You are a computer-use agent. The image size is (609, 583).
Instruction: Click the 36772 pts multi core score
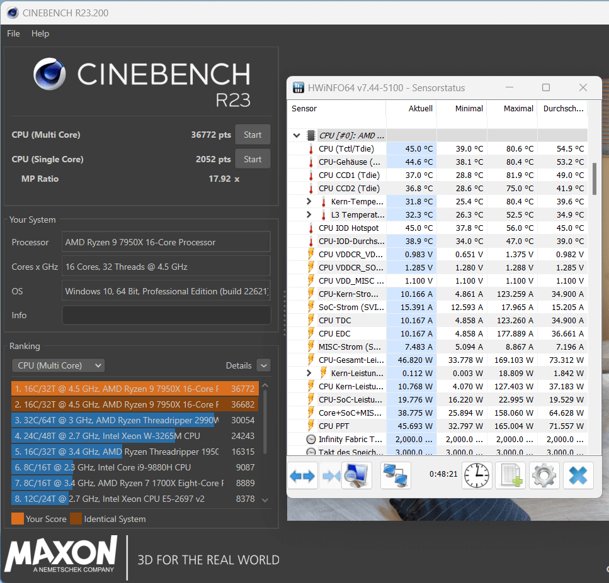tap(211, 135)
